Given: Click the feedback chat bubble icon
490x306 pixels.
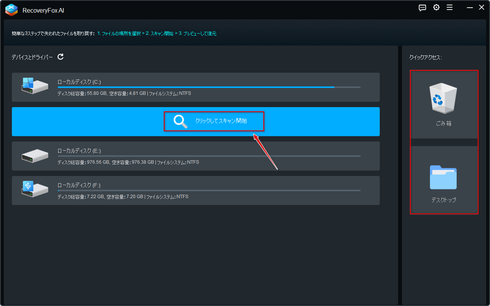Looking at the screenshot, I should pyautogui.click(x=423, y=8).
